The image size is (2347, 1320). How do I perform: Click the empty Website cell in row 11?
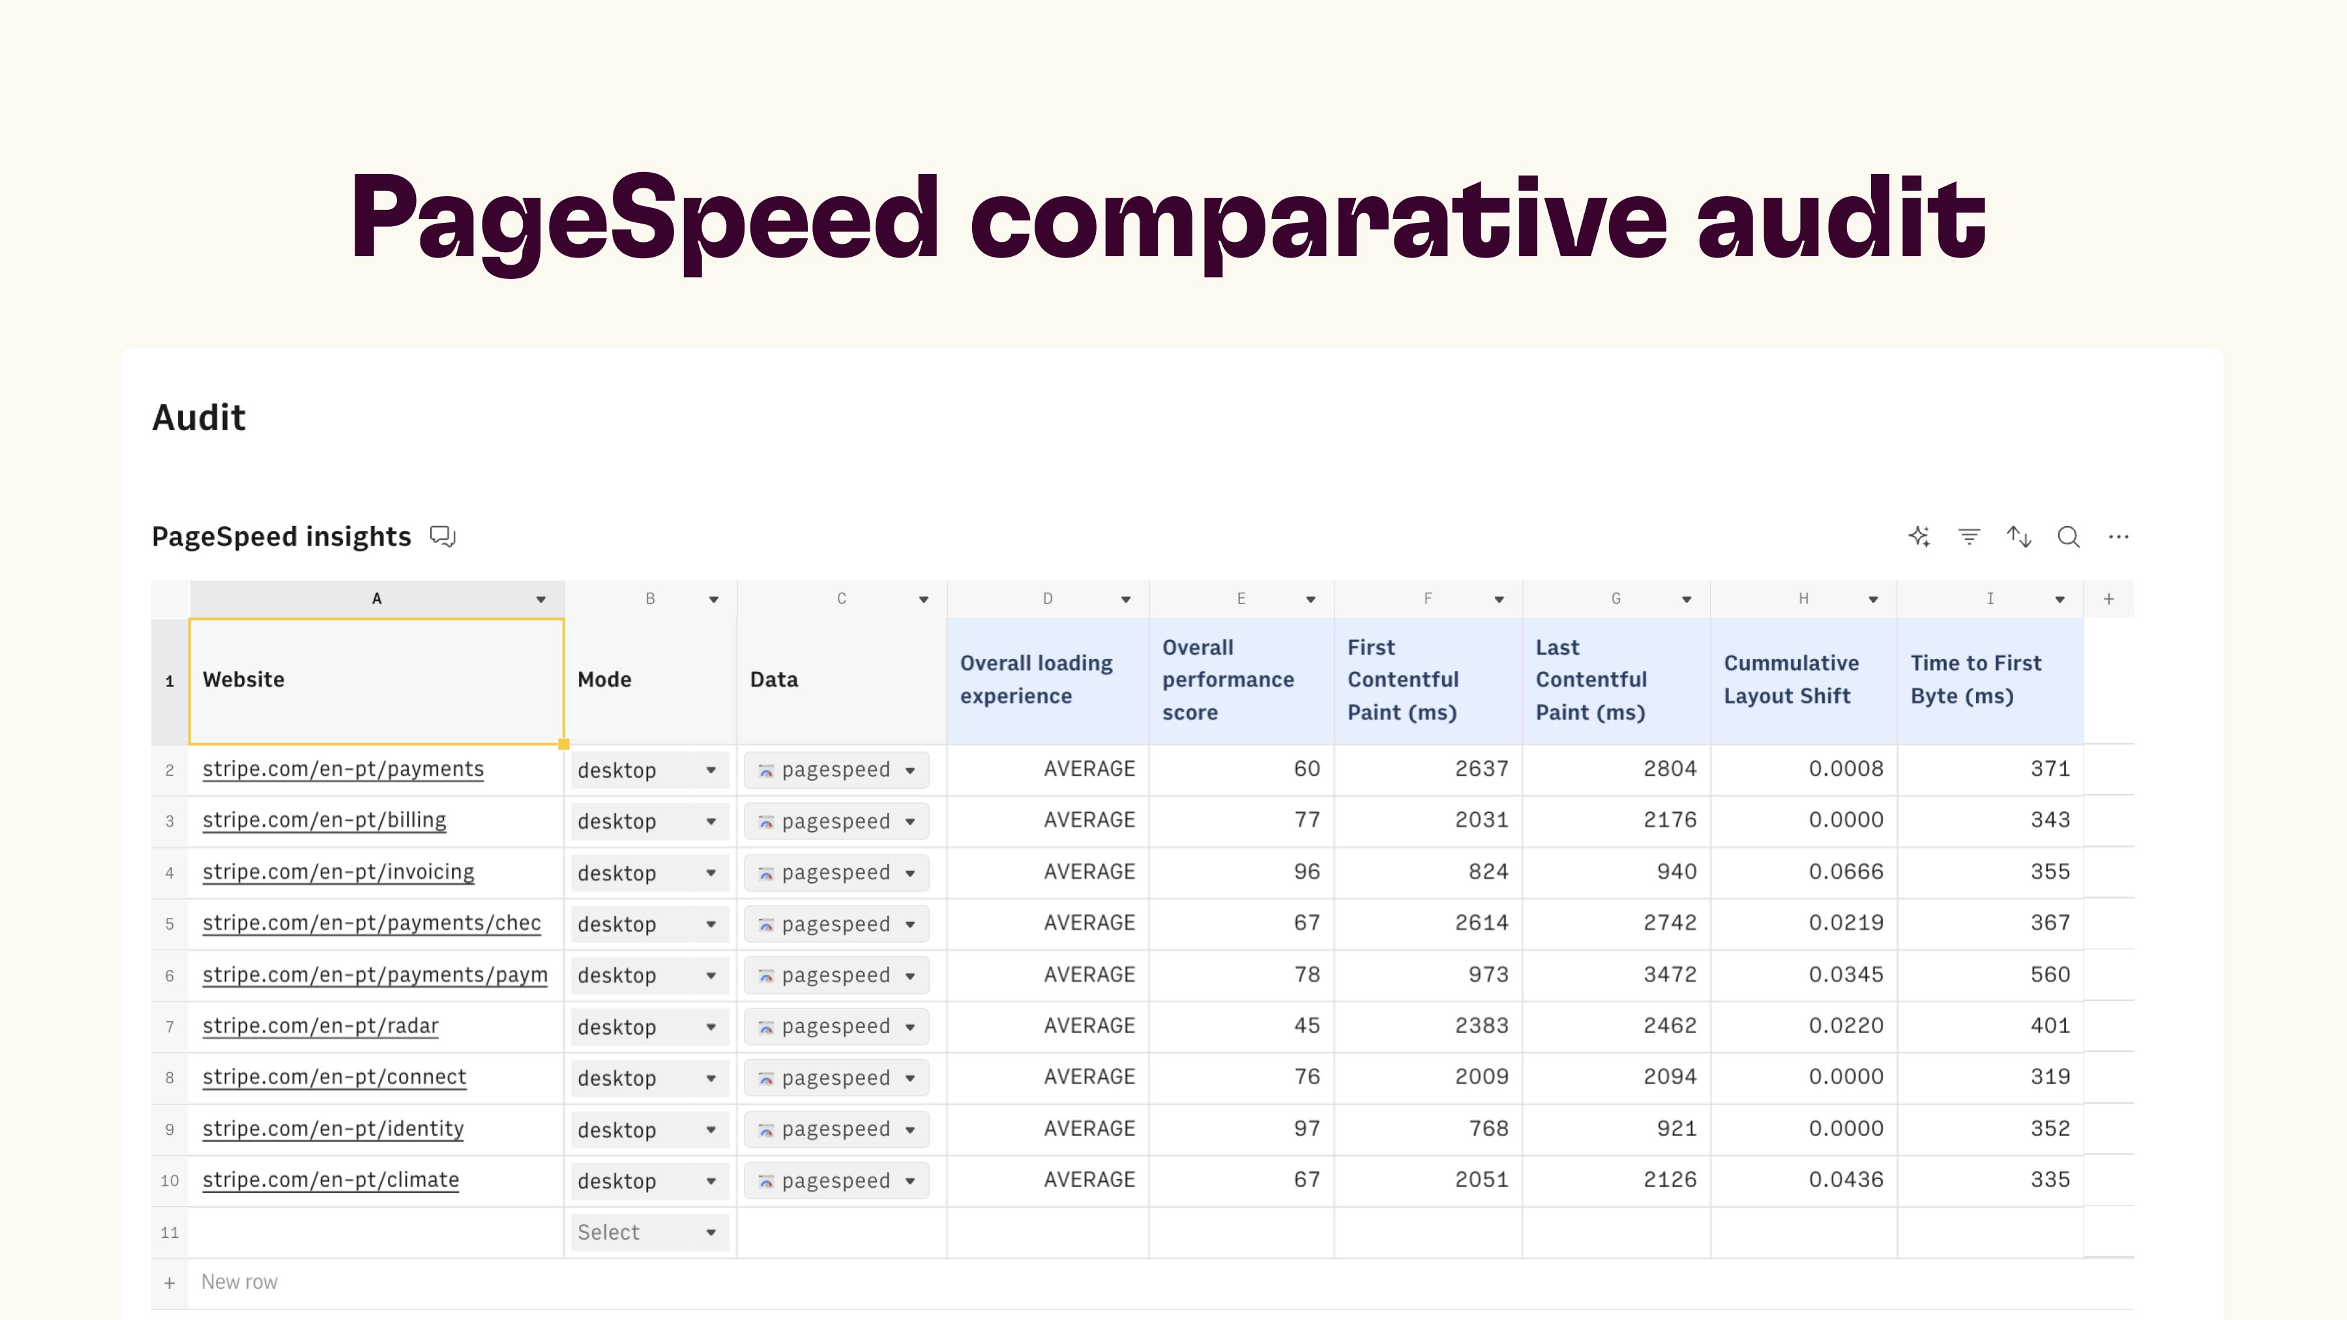tap(376, 1233)
